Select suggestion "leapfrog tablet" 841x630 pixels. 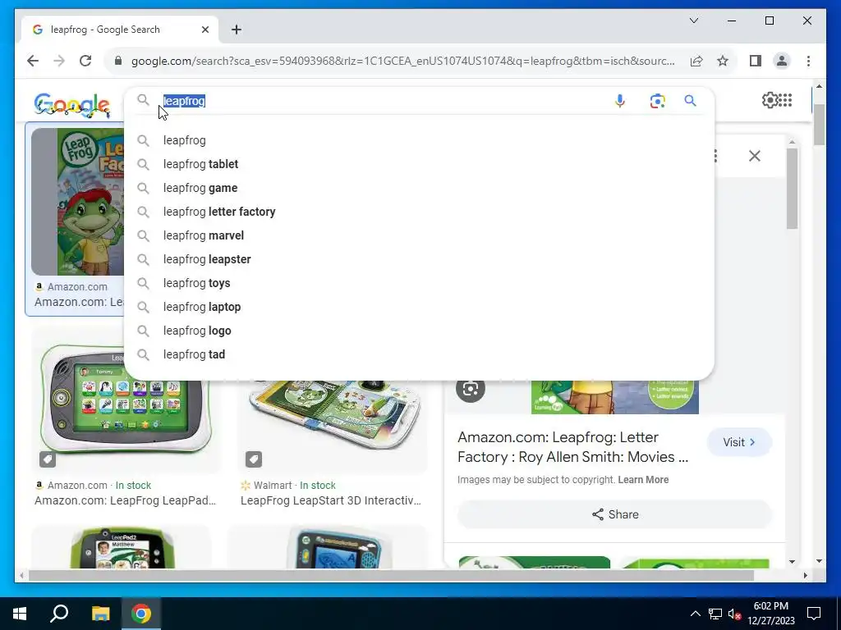(x=419, y=164)
